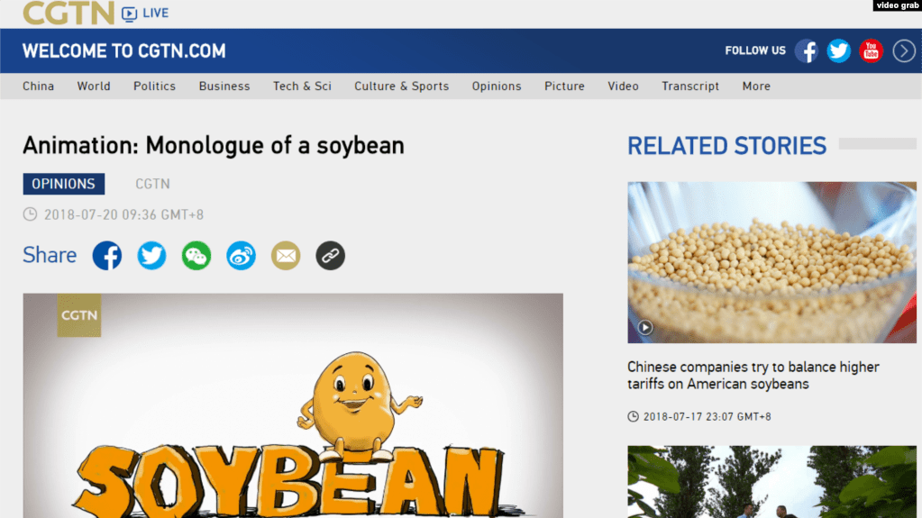Open CGTN Twitter page in Follow Us
This screenshot has width=922, height=518.
pos(839,51)
